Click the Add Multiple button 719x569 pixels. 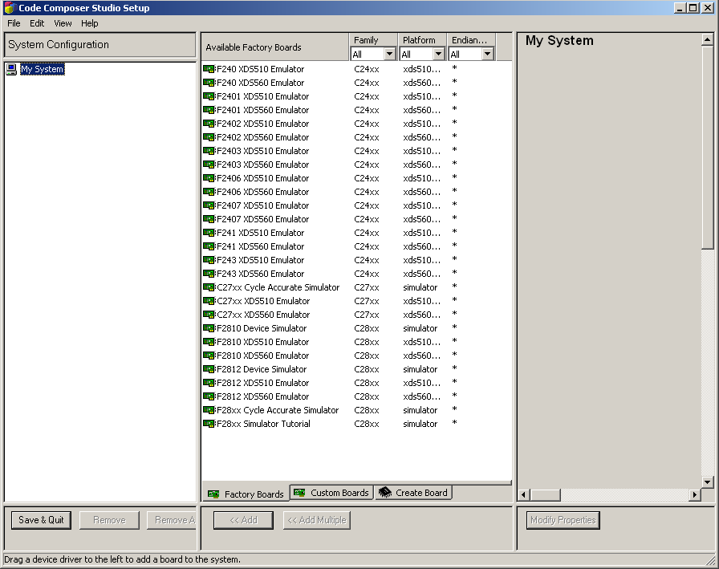[318, 520]
